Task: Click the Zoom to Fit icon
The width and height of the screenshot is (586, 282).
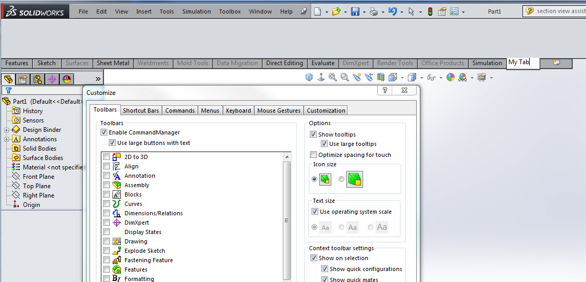Action: (333, 78)
